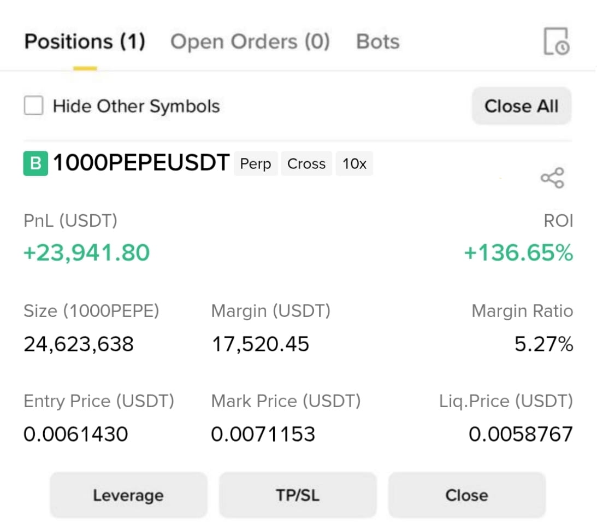The image size is (597, 529).
Task: Tap the +136.65% ROI value
Action: click(518, 252)
